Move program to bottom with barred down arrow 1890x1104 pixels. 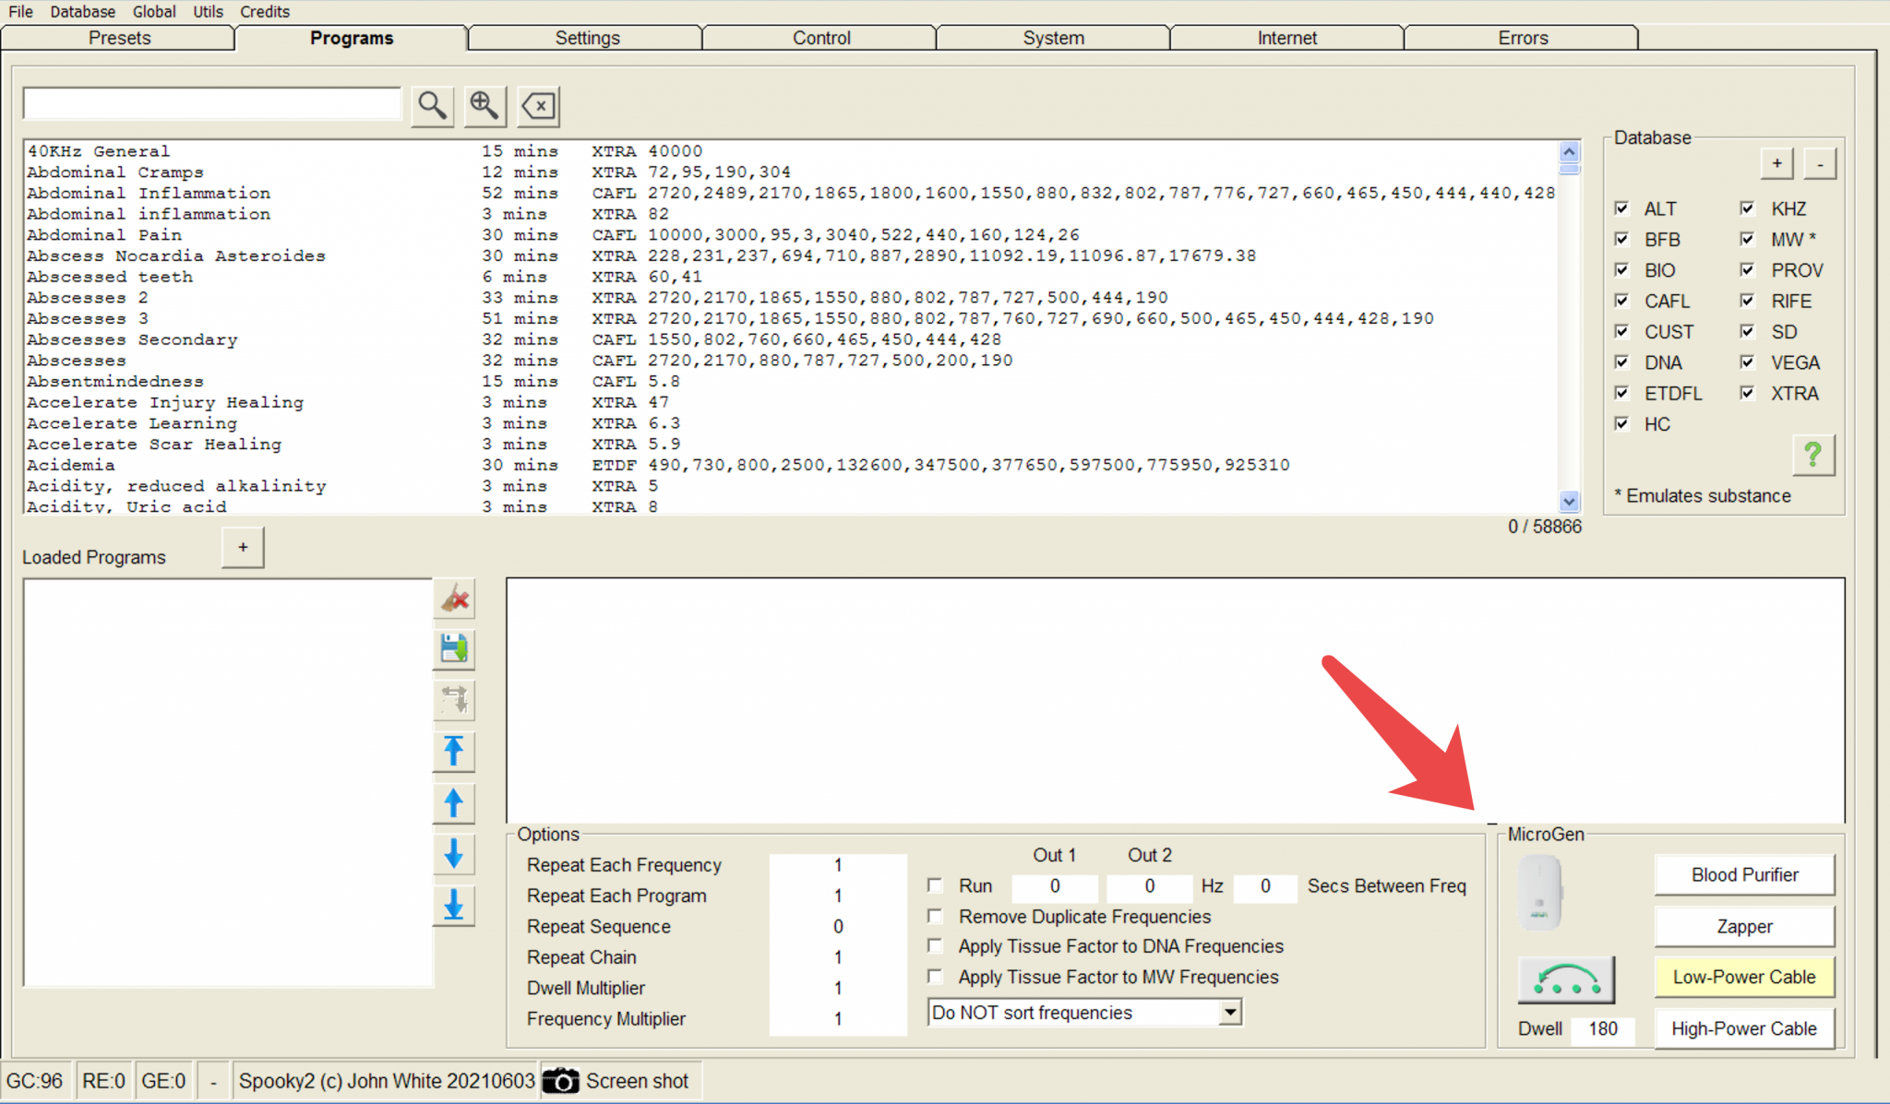tap(454, 905)
